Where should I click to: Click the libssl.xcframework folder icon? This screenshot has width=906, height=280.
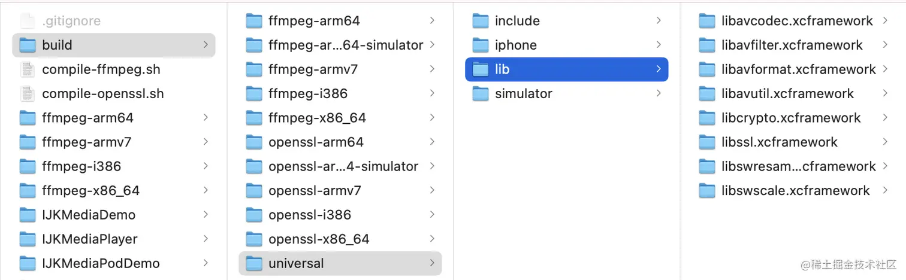click(707, 142)
